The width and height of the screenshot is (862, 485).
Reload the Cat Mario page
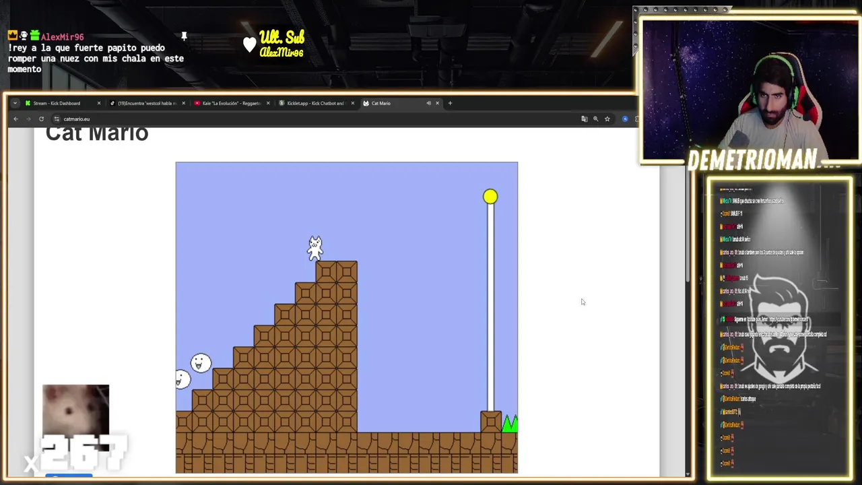point(41,119)
